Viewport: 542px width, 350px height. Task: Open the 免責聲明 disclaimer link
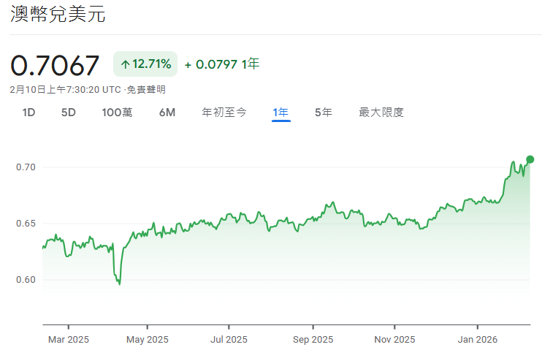[x=146, y=90]
